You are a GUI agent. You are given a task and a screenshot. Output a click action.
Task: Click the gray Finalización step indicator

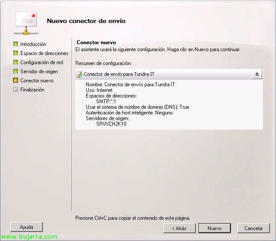click(x=16, y=89)
